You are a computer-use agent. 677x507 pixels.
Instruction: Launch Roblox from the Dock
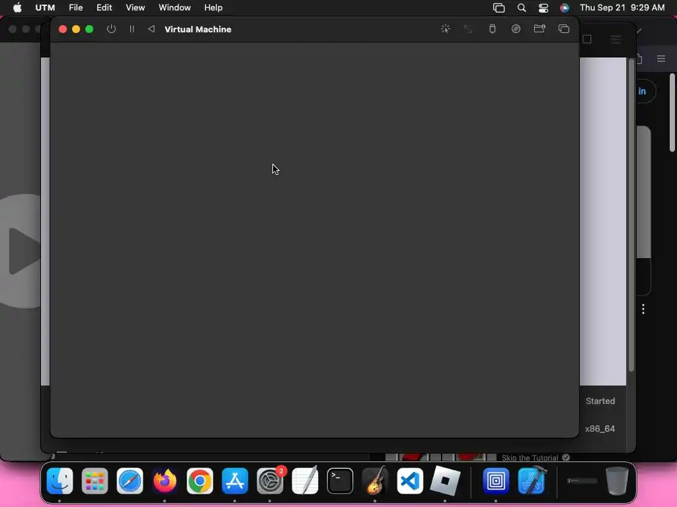(445, 481)
